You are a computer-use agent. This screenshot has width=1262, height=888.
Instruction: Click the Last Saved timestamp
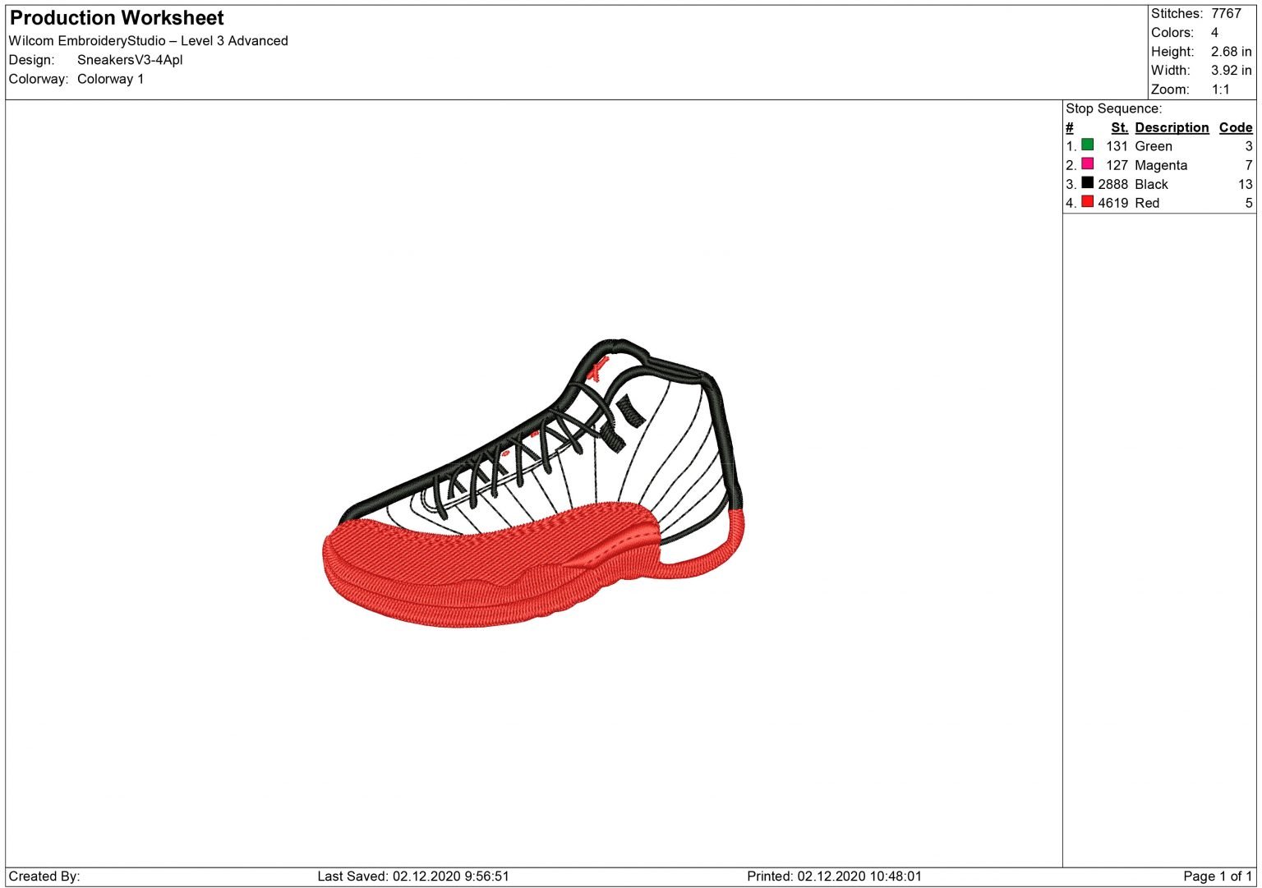tap(413, 876)
